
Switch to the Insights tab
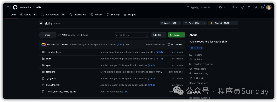pos(130,15)
